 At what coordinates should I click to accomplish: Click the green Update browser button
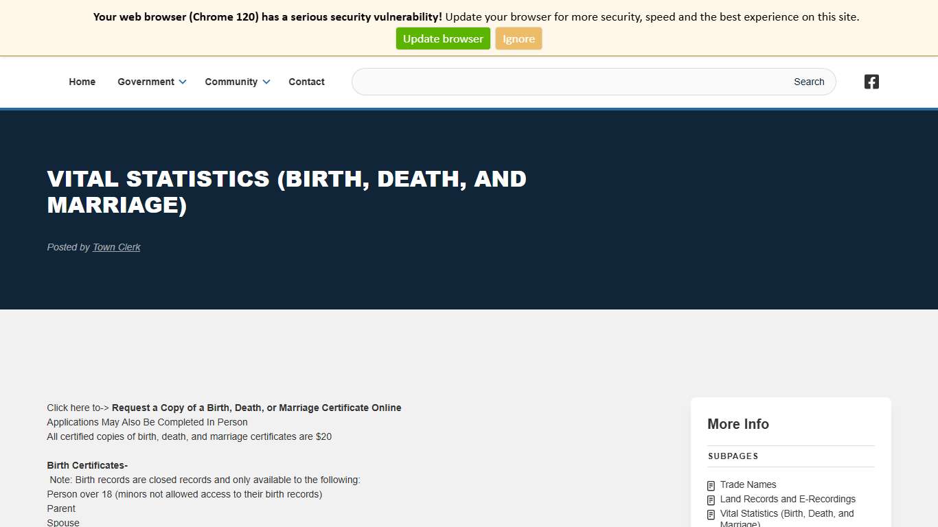[x=443, y=38]
